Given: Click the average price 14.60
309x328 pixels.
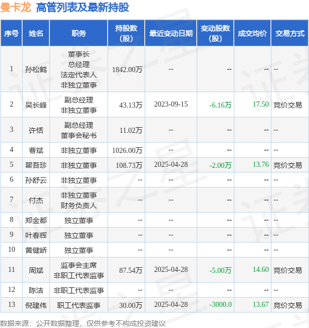Looking at the screenshot, I should [x=261, y=269].
